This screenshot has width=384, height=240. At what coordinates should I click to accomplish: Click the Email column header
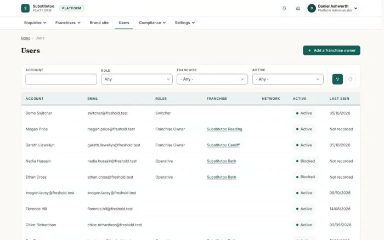coord(93,99)
